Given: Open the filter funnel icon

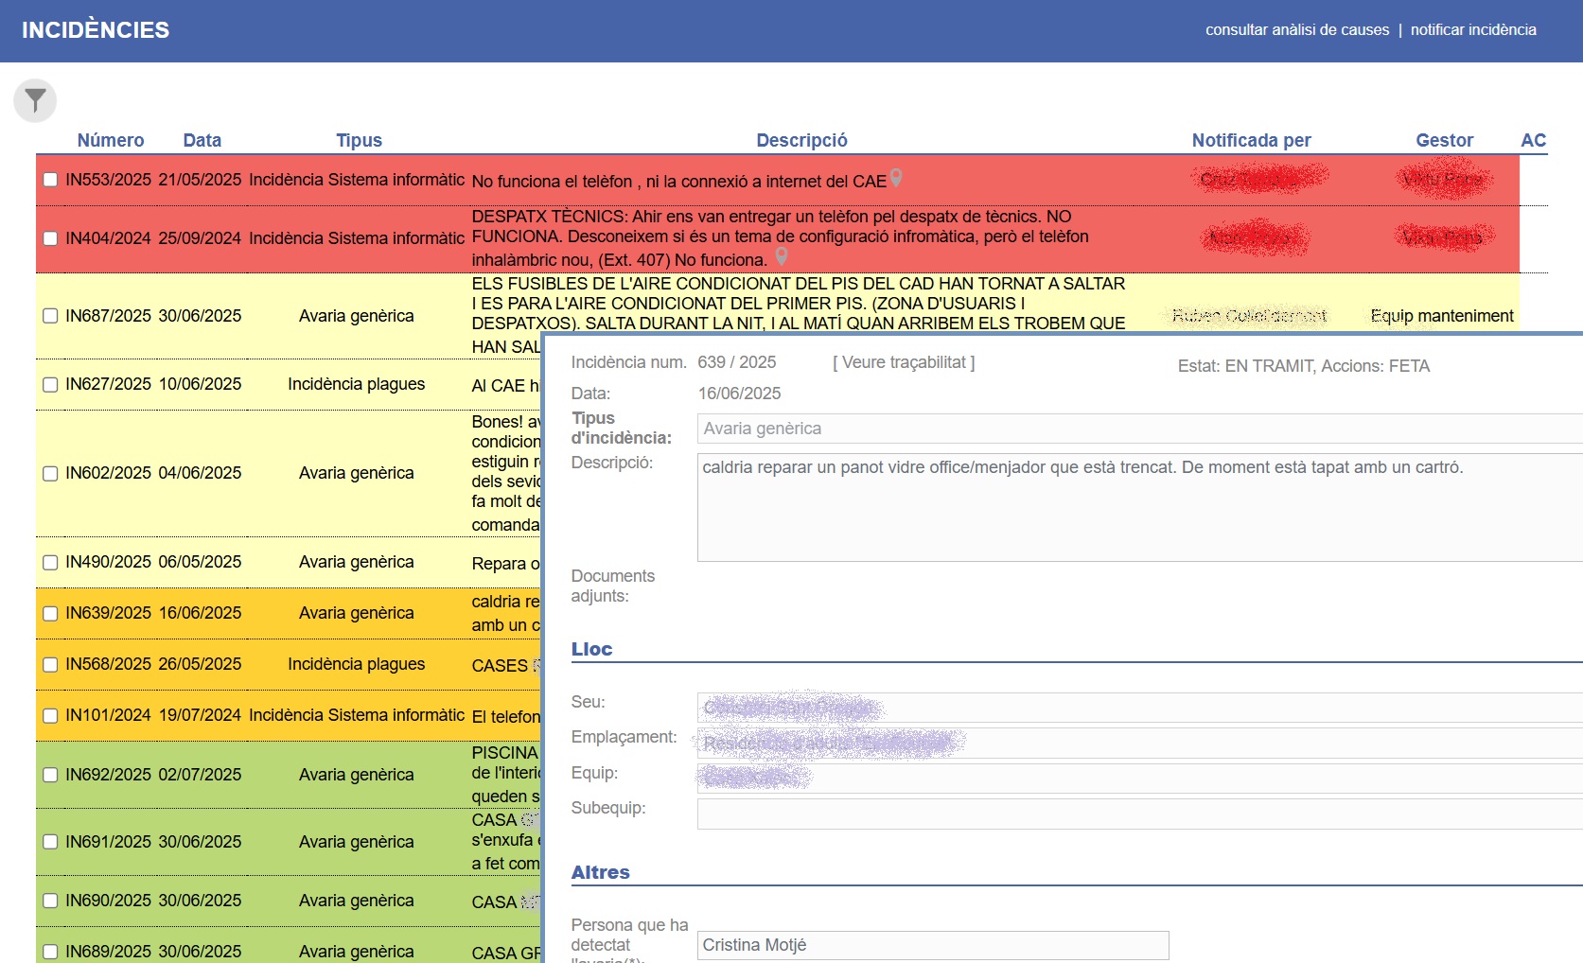Looking at the screenshot, I should (35, 100).
